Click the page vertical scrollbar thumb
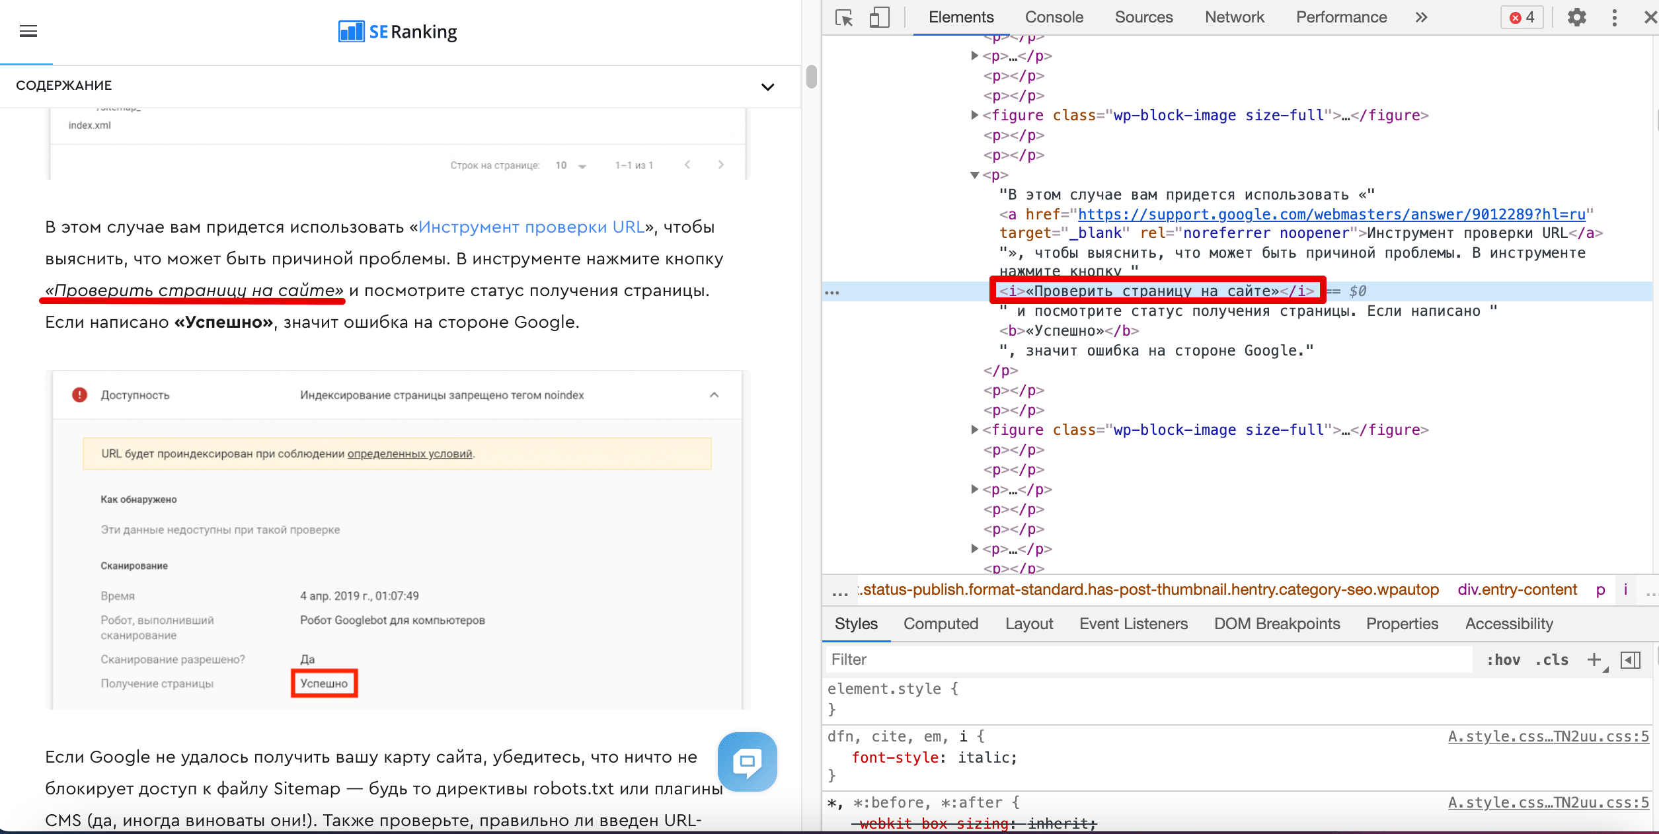 [x=811, y=77]
